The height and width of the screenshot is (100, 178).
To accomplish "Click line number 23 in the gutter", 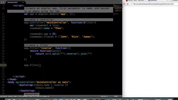I will coord(3,48).
